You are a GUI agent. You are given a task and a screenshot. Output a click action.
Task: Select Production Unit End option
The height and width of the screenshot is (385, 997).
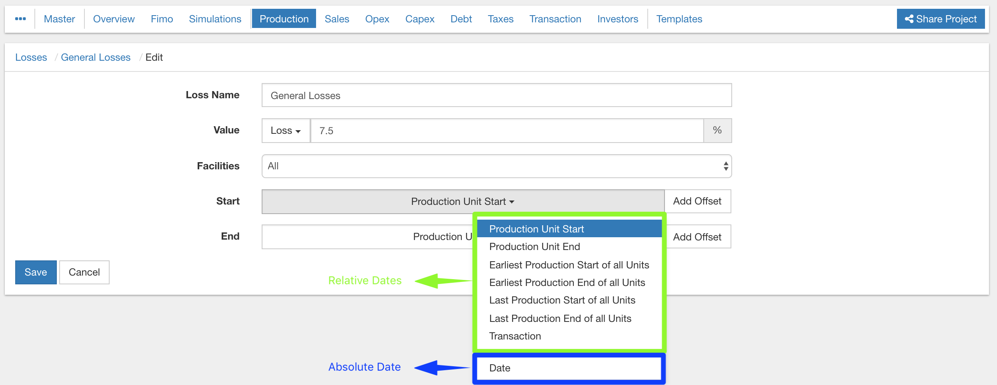[x=535, y=247]
